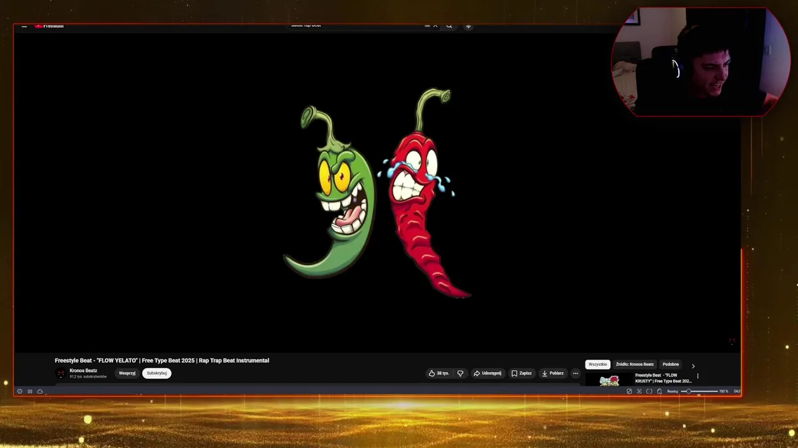Click the webcam overlay in top right
This screenshot has height=448, width=798.
pos(701,62)
